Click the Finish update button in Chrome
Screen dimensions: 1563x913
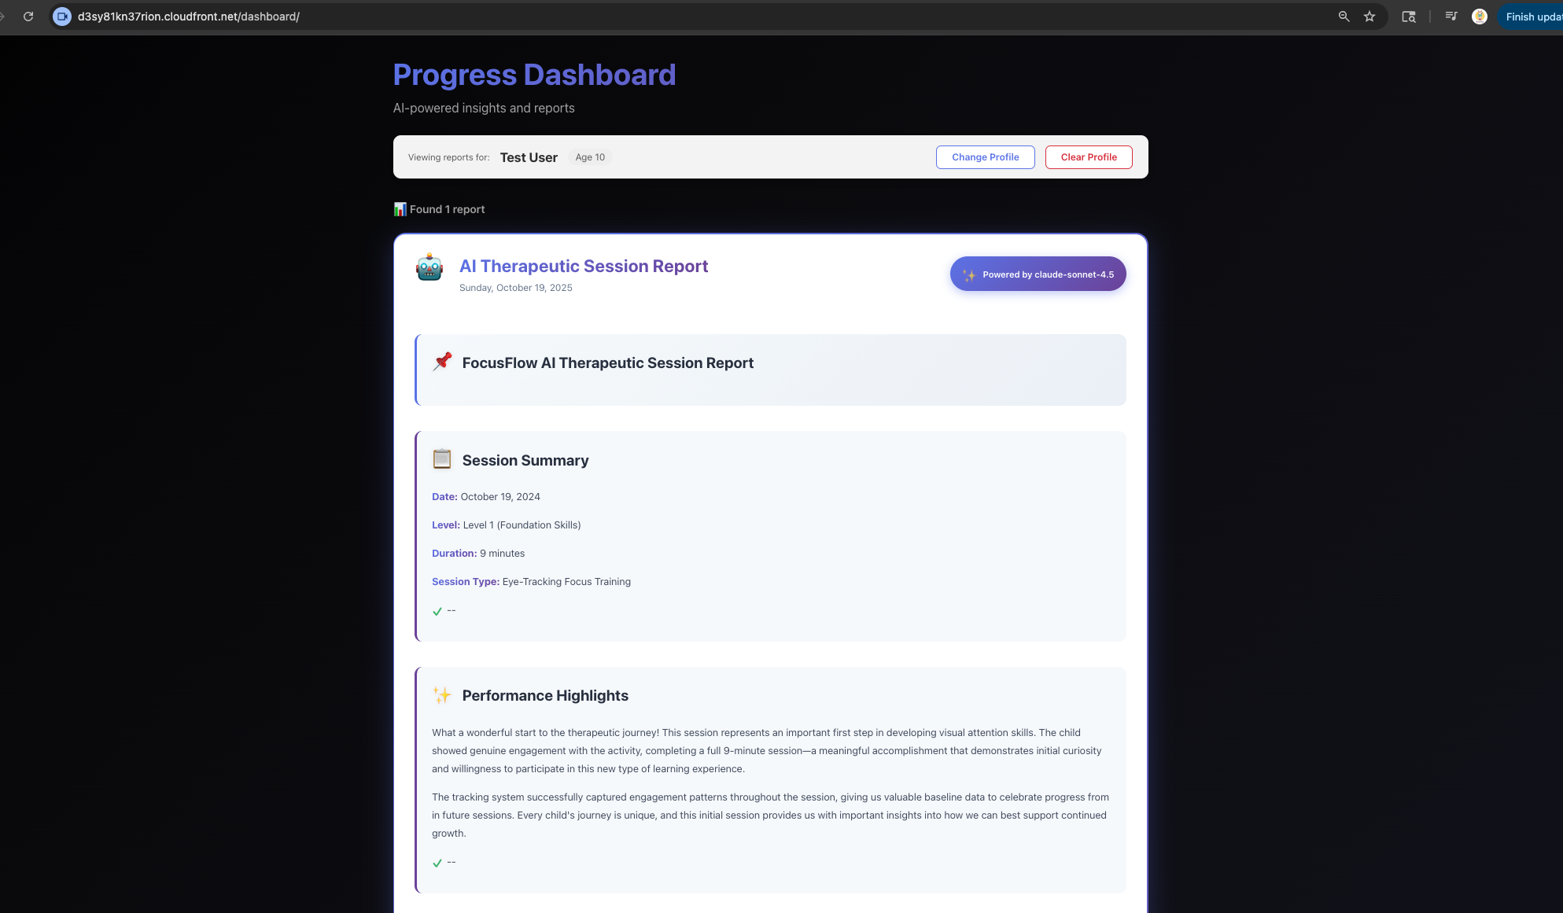1532,17
